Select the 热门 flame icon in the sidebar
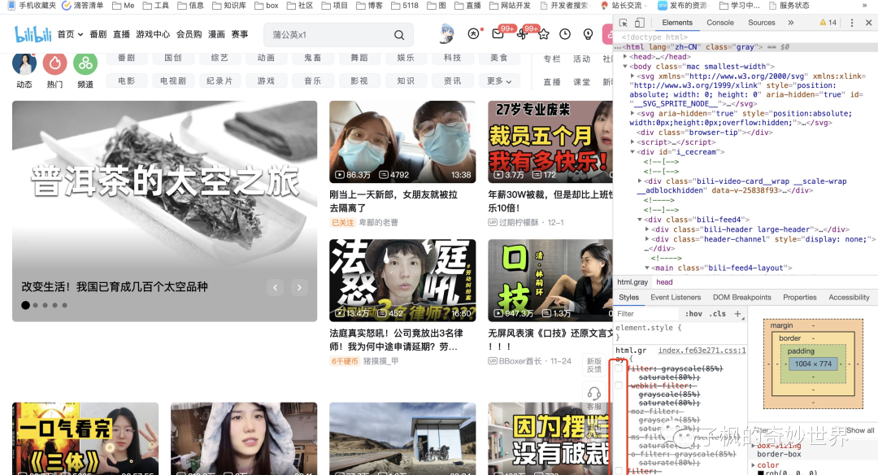878x475 pixels. click(x=54, y=63)
